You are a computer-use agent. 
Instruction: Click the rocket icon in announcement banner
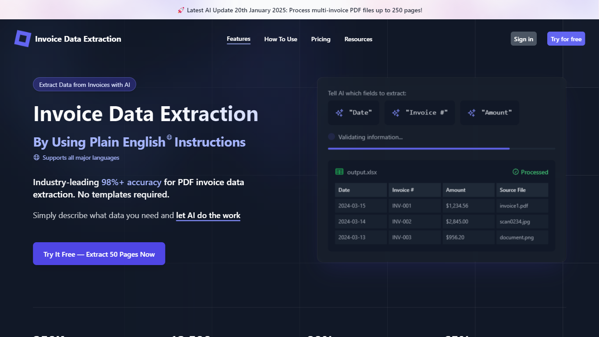[181, 10]
